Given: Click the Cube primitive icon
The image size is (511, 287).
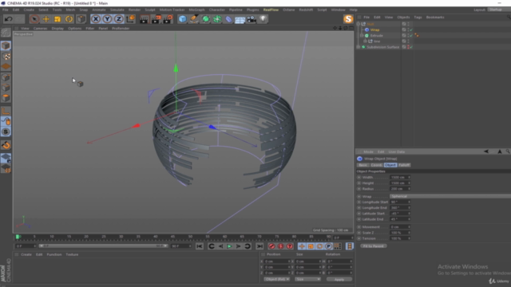Looking at the screenshot, I should pos(183,19).
